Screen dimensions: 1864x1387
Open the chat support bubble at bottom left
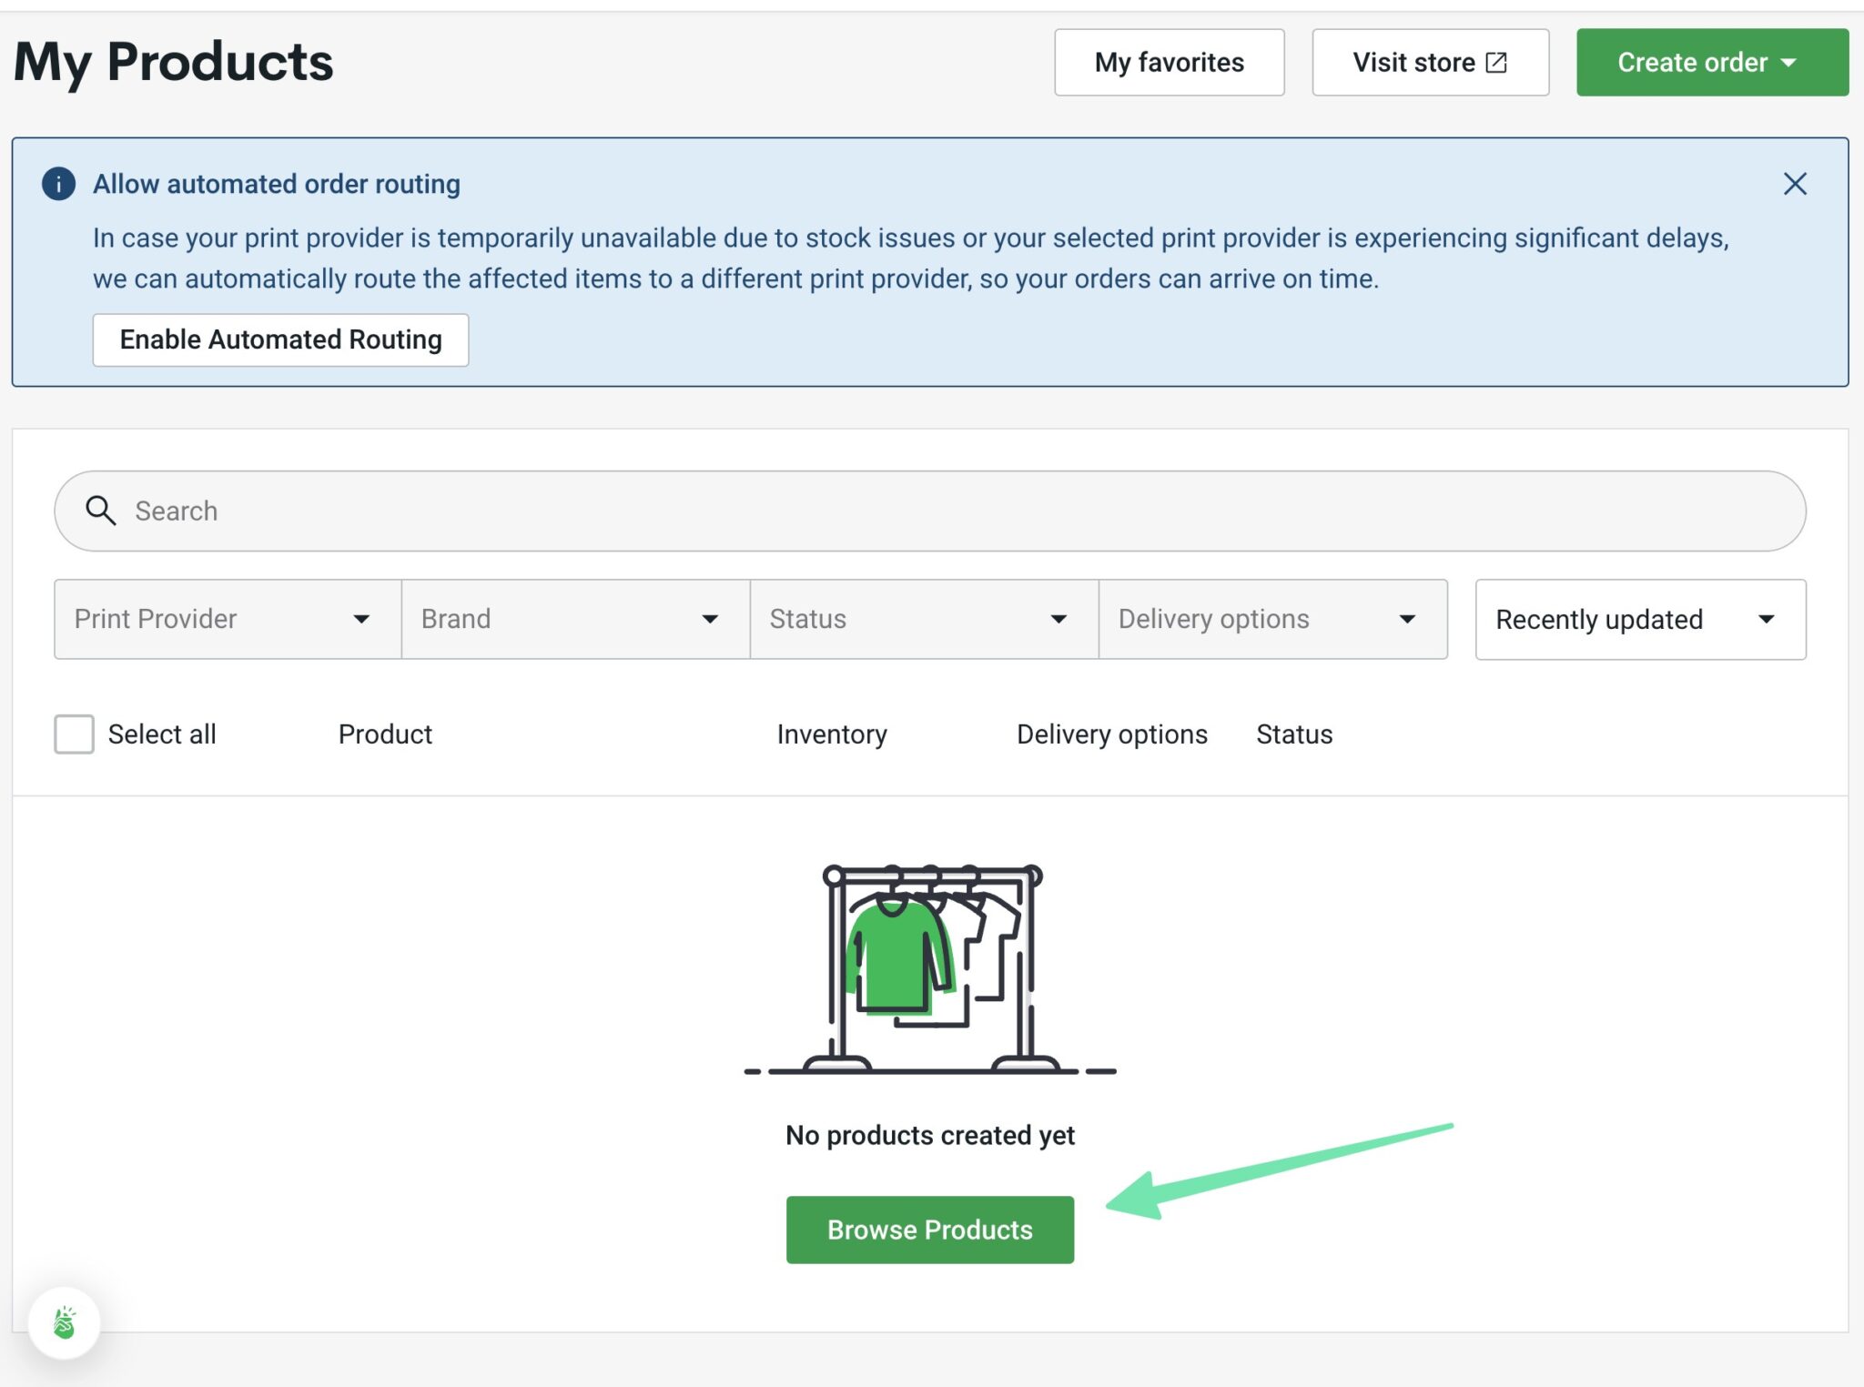click(64, 1322)
